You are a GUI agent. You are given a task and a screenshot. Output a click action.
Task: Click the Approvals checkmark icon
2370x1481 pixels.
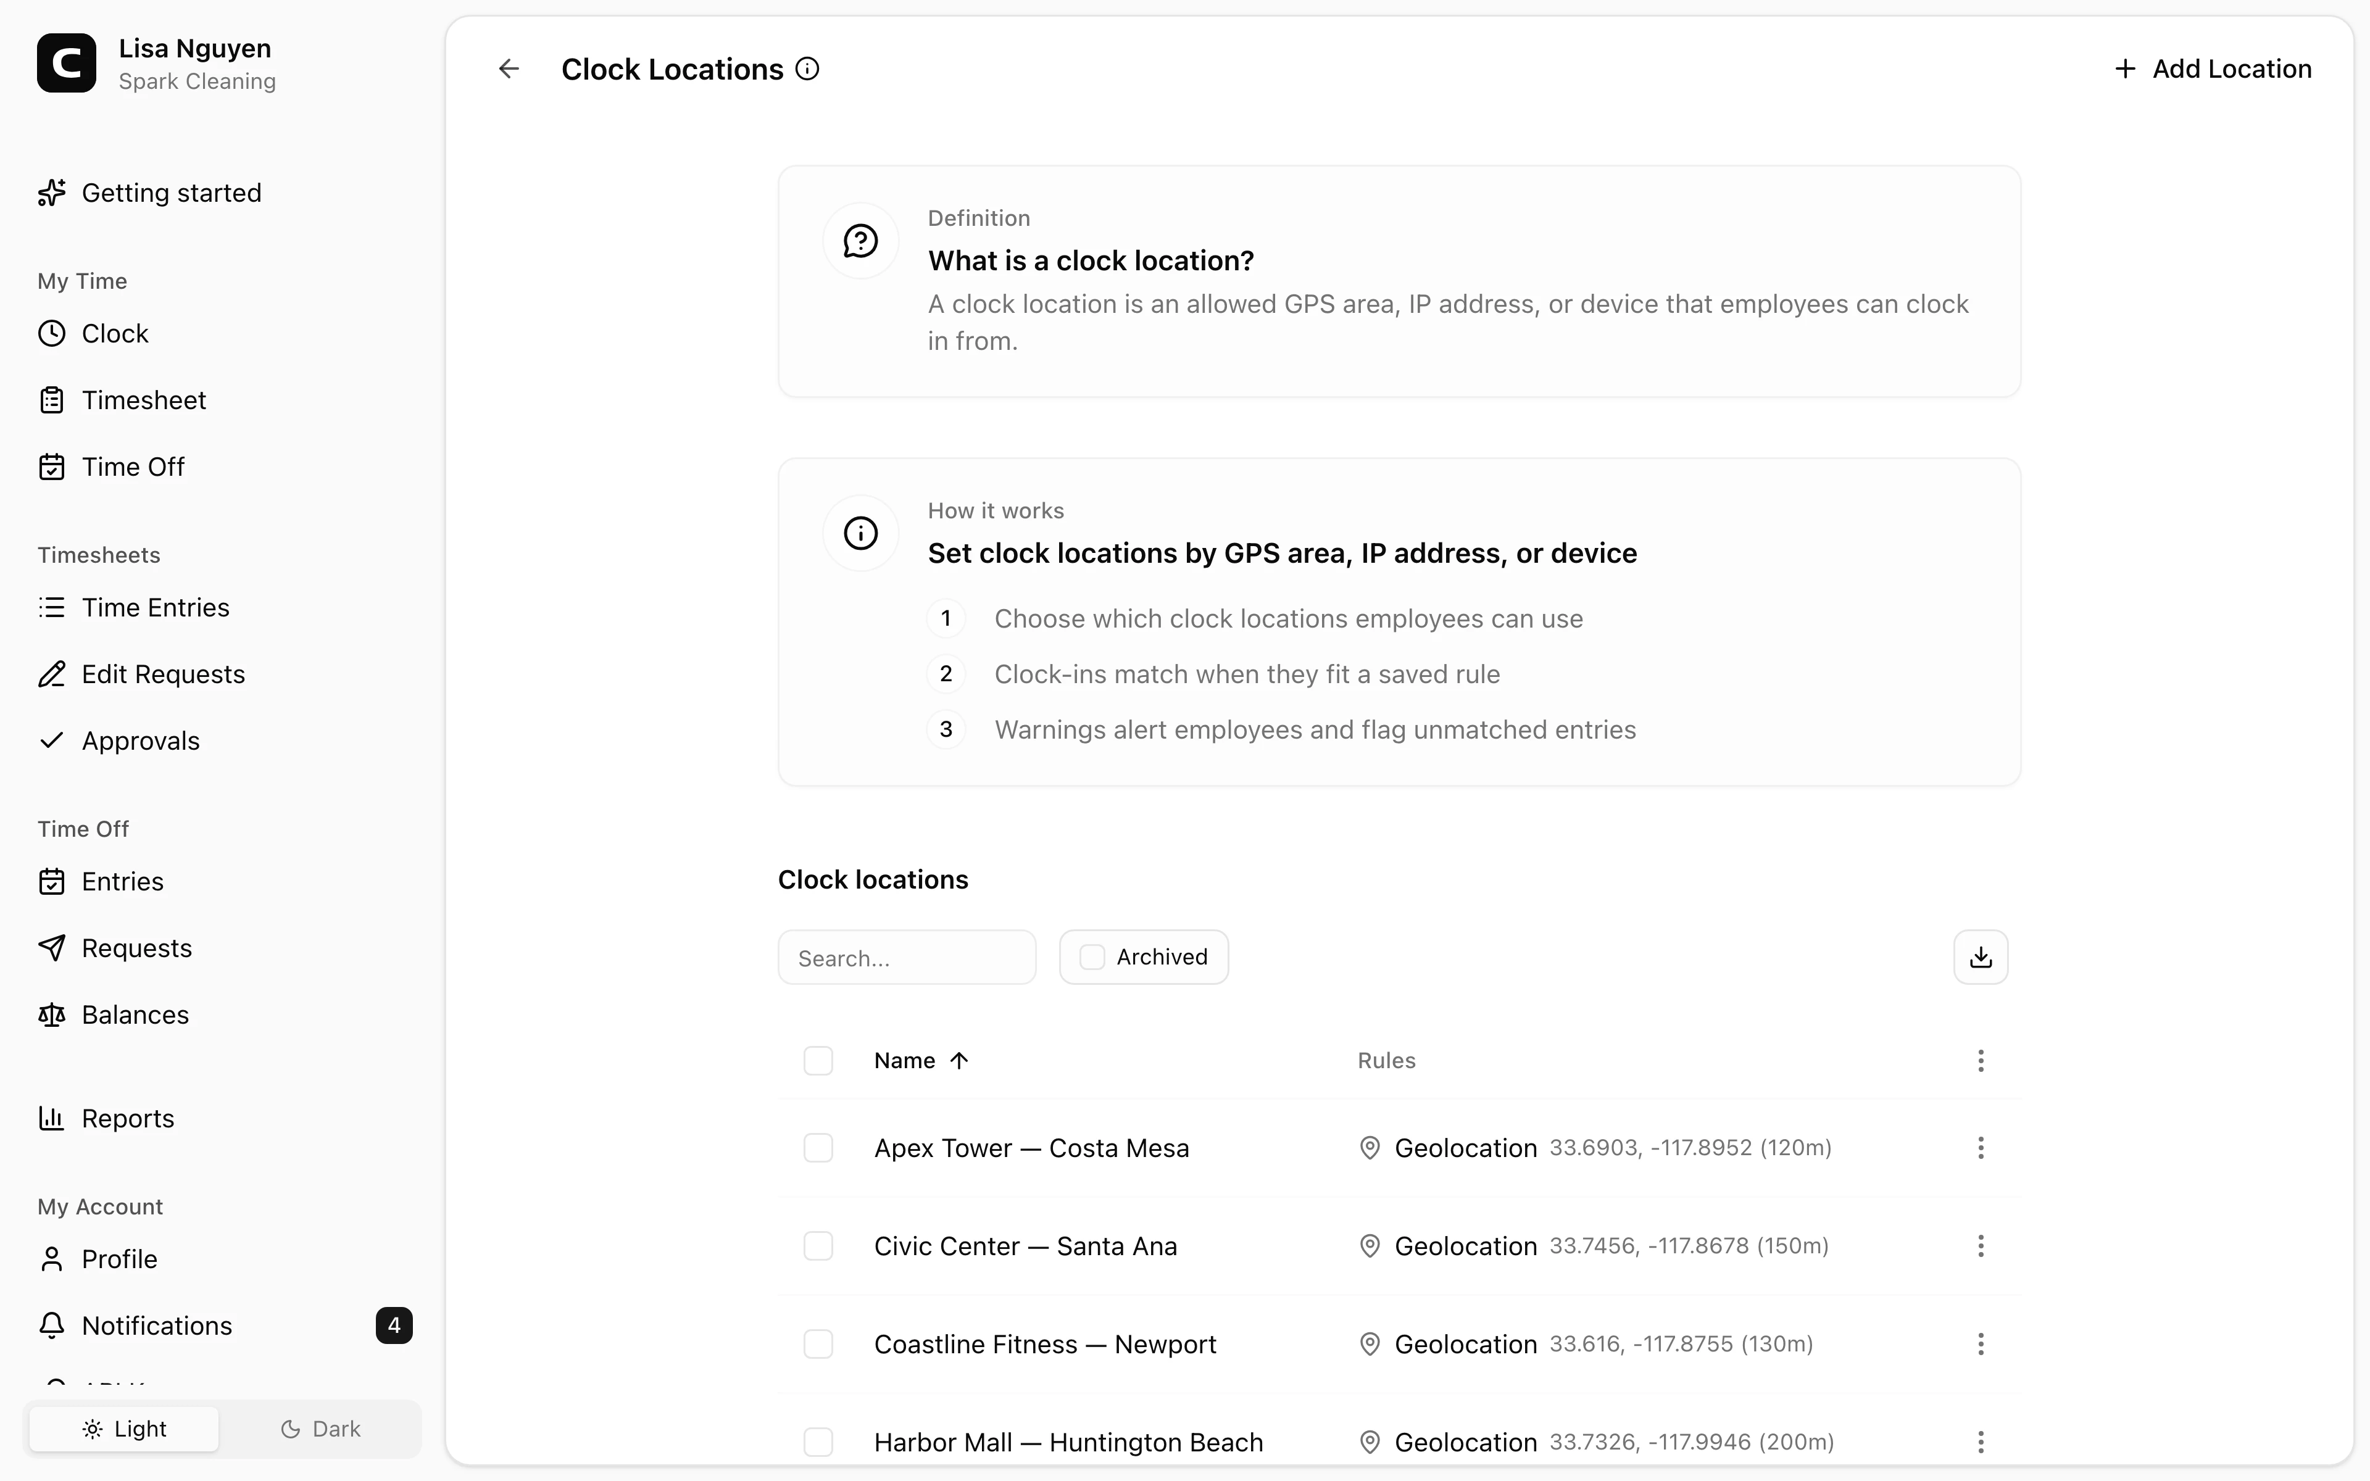51,740
